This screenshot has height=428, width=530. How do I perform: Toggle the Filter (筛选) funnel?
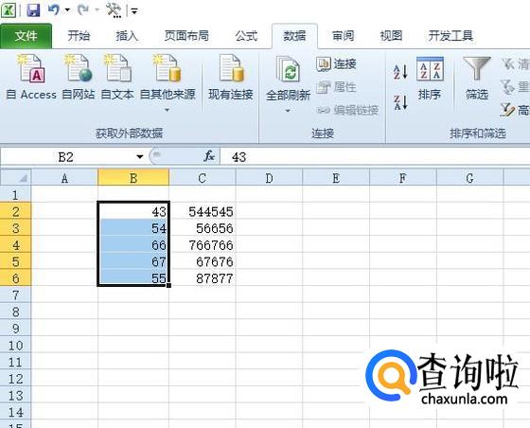click(477, 79)
